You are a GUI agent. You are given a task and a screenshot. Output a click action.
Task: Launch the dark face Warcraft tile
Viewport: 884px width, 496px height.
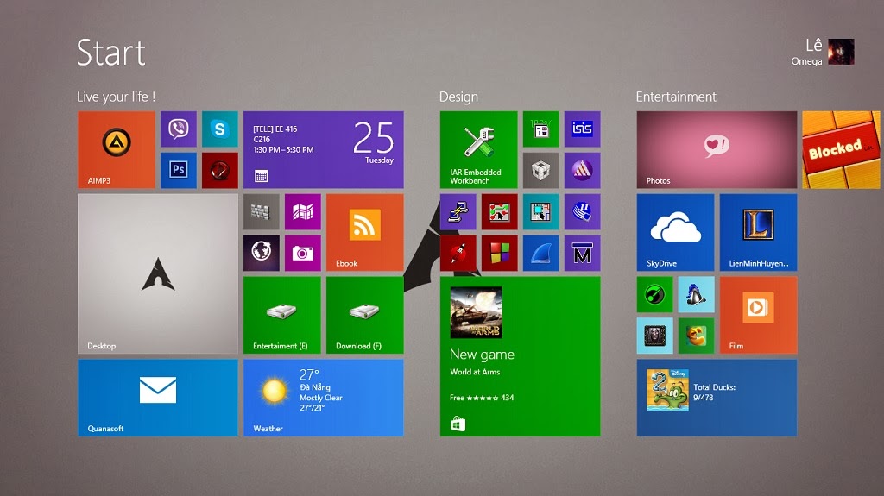tap(654, 336)
